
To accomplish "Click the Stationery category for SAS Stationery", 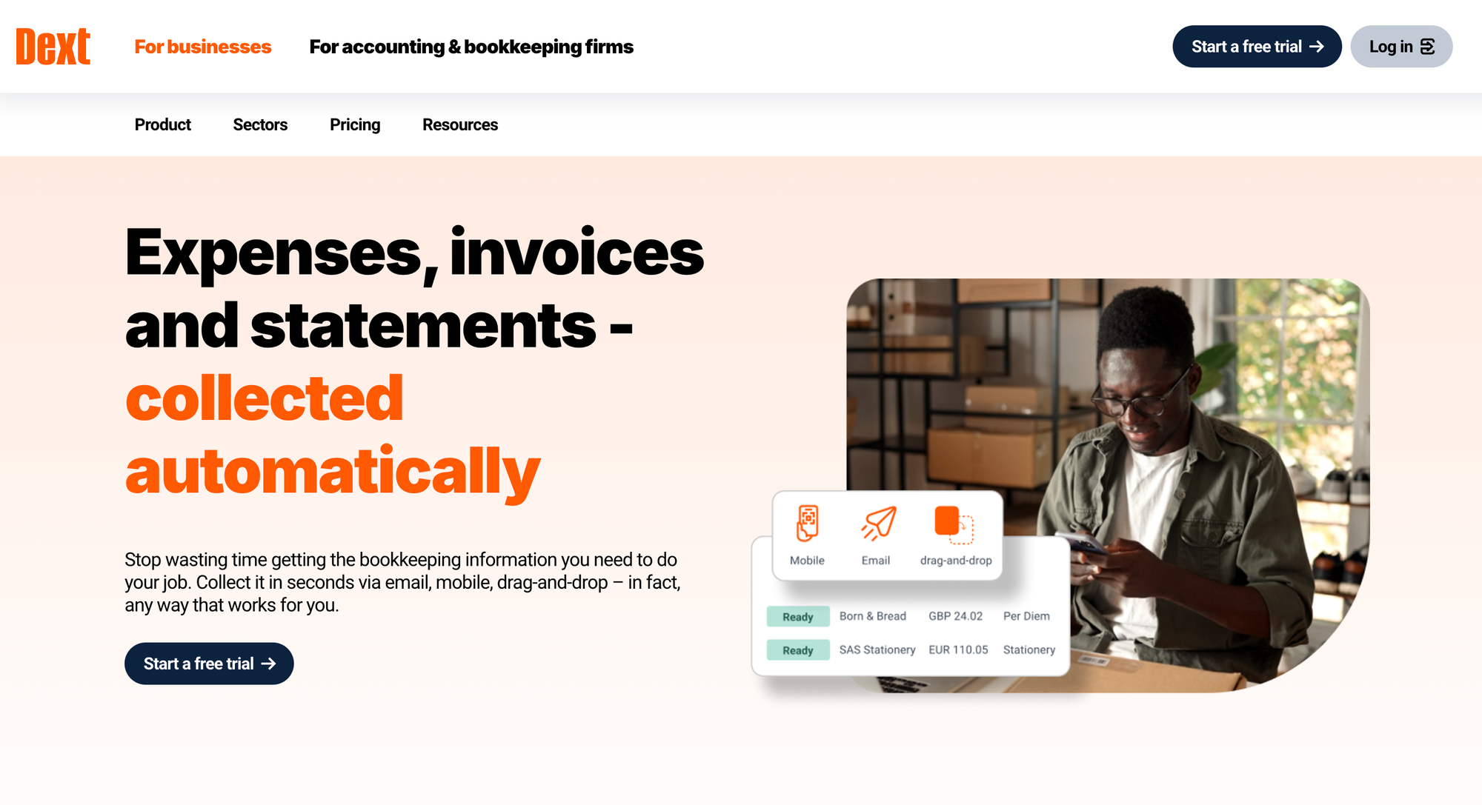I will pos(1029,650).
